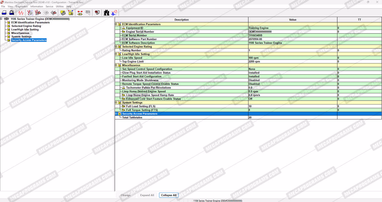Click the Configuration tool toolbar icon
382x202 pixels.
coord(71,13)
